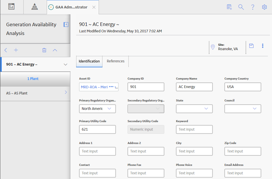Click the Email Address field
272x179 pixels.
click(243, 173)
